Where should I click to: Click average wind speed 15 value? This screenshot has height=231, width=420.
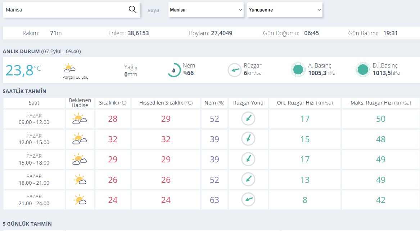pos(305,139)
